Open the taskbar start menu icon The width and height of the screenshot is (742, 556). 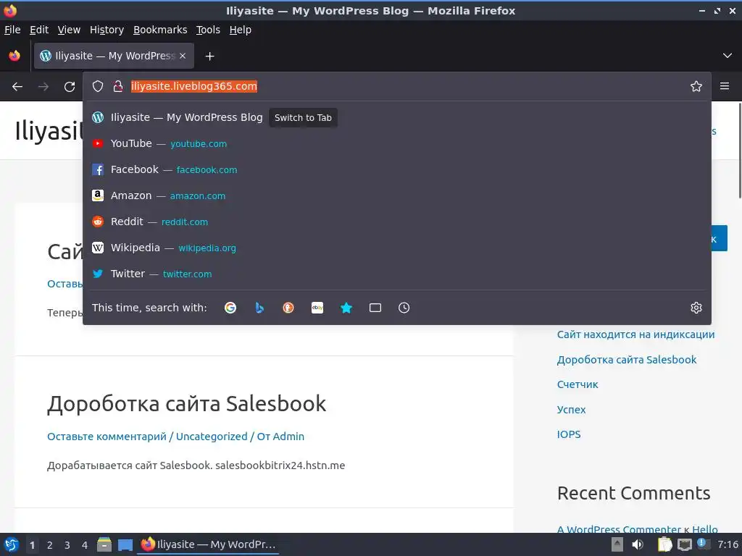tap(11, 544)
